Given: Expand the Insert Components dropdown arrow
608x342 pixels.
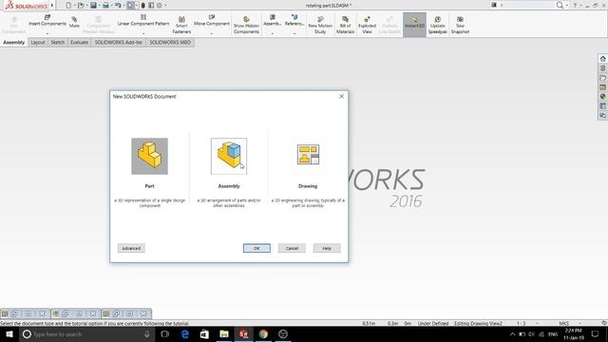Looking at the screenshot, I should click(x=47, y=33).
